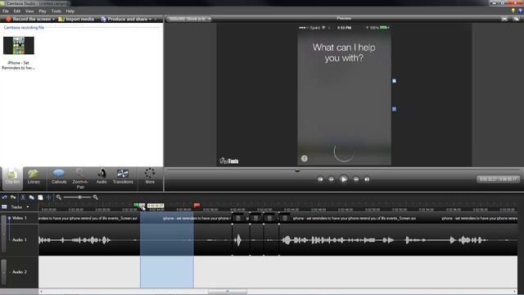Click Import media
524x295 pixels.
[76, 19]
